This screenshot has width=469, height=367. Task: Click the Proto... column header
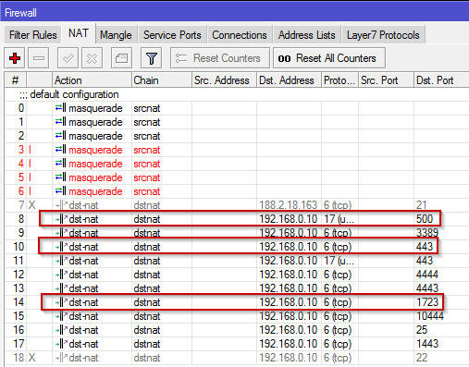click(x=339, y=80)
